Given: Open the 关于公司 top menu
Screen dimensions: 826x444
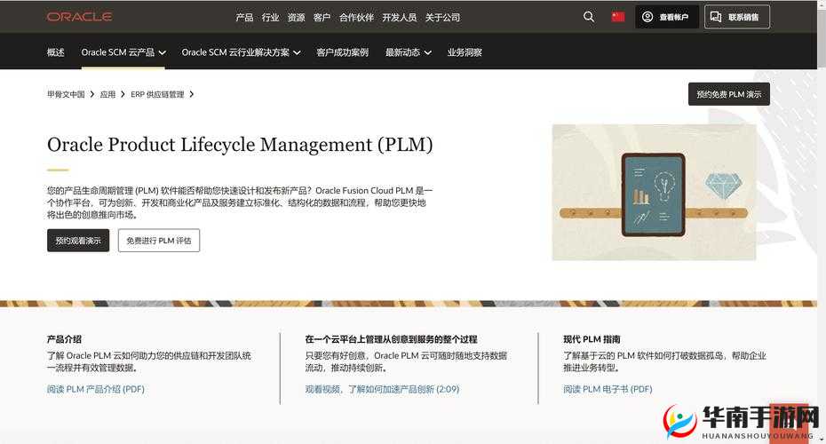Looking at the screenshot, I should 442,18.
